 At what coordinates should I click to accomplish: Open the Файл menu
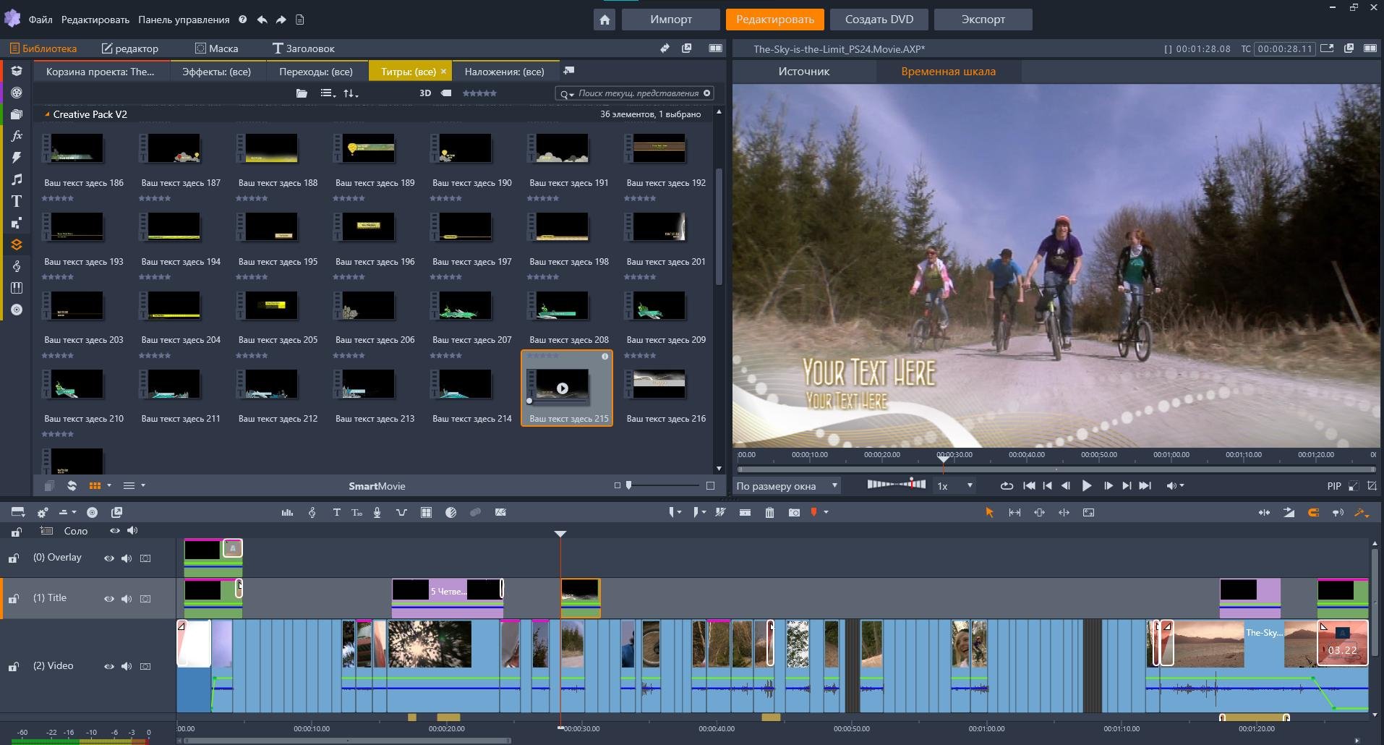point(40,20)
